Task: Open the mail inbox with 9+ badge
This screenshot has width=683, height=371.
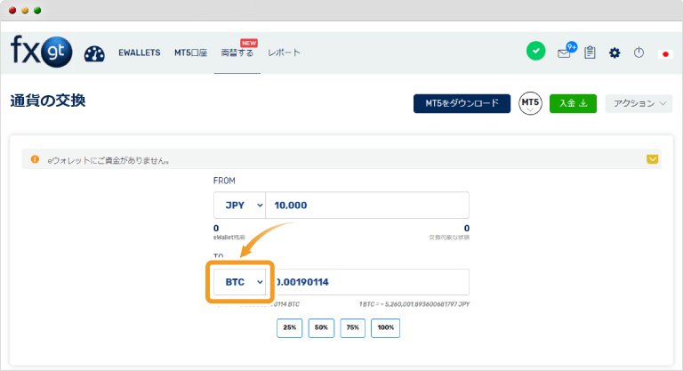Action: pos(566,51)
